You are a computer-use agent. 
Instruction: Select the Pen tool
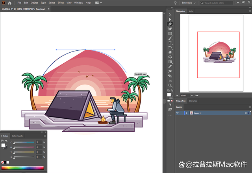tap(170, 24)
